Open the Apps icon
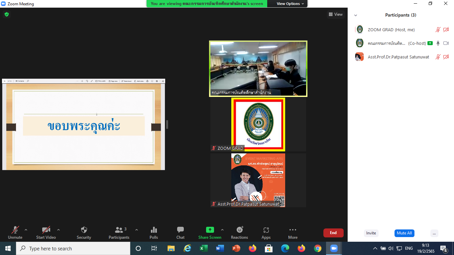Screen dimensions: 454x255 point(266,232)
